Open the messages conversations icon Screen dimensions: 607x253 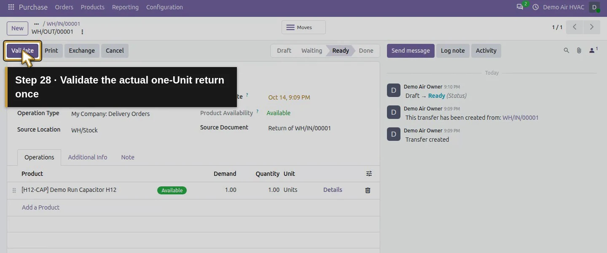520,7
